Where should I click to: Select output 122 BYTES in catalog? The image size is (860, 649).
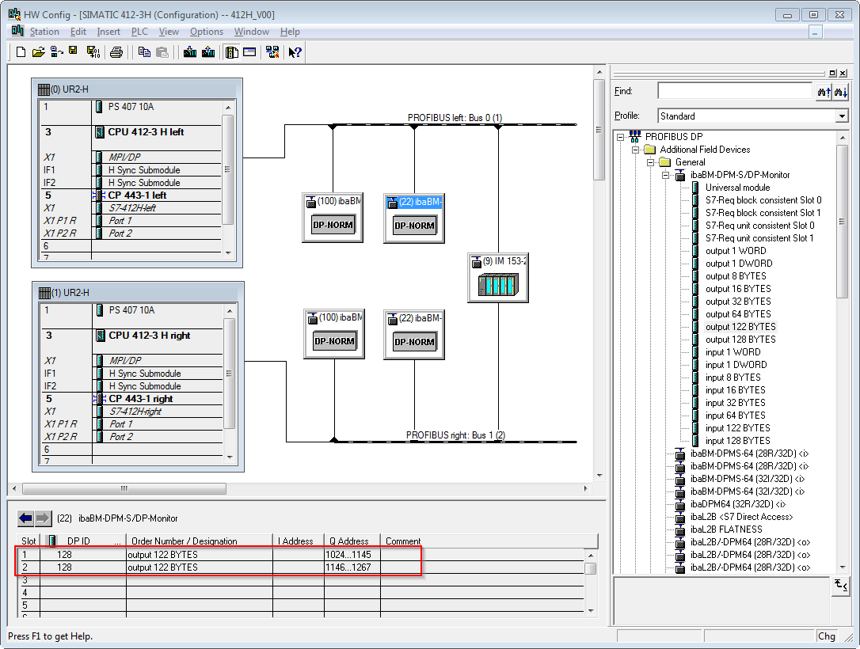(740, 327)
